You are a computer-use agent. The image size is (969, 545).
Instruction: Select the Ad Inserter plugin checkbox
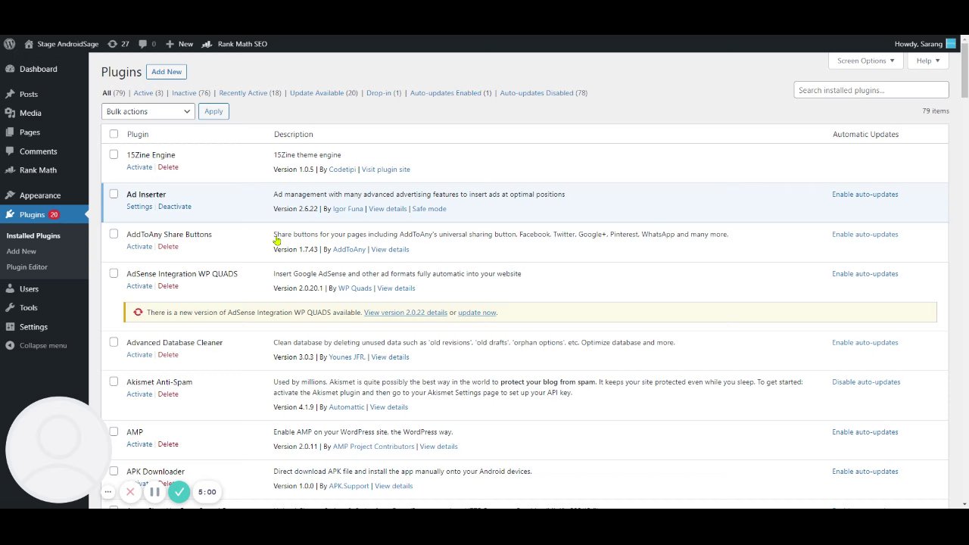[114, 194]
